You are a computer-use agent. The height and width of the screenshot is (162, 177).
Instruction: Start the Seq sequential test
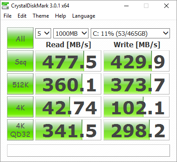20,61
